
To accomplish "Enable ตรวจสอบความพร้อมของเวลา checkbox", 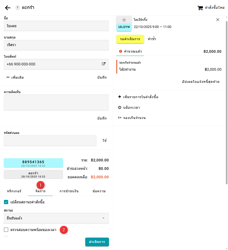I will [x=6, y=230].
